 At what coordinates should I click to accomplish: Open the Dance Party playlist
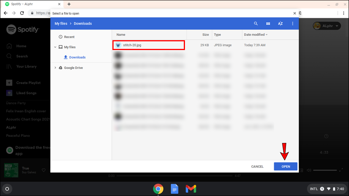pyautogui.click(x=16, y=103)
